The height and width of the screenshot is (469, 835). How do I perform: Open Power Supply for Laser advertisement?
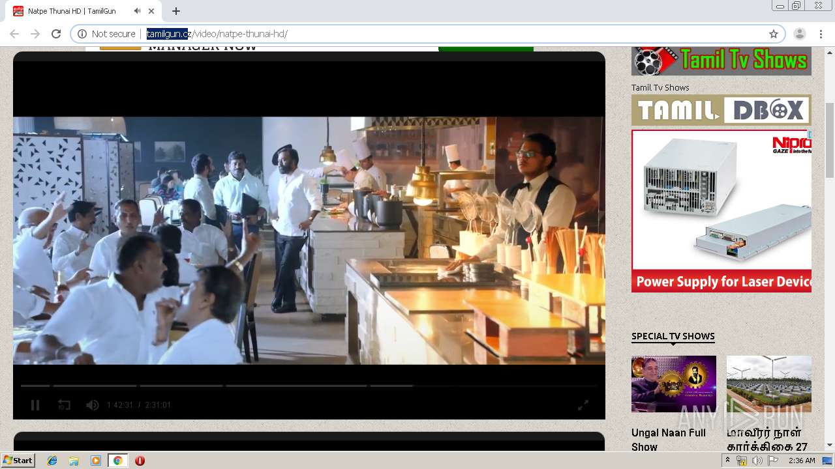pyautogui.click(x=721, y=211)
